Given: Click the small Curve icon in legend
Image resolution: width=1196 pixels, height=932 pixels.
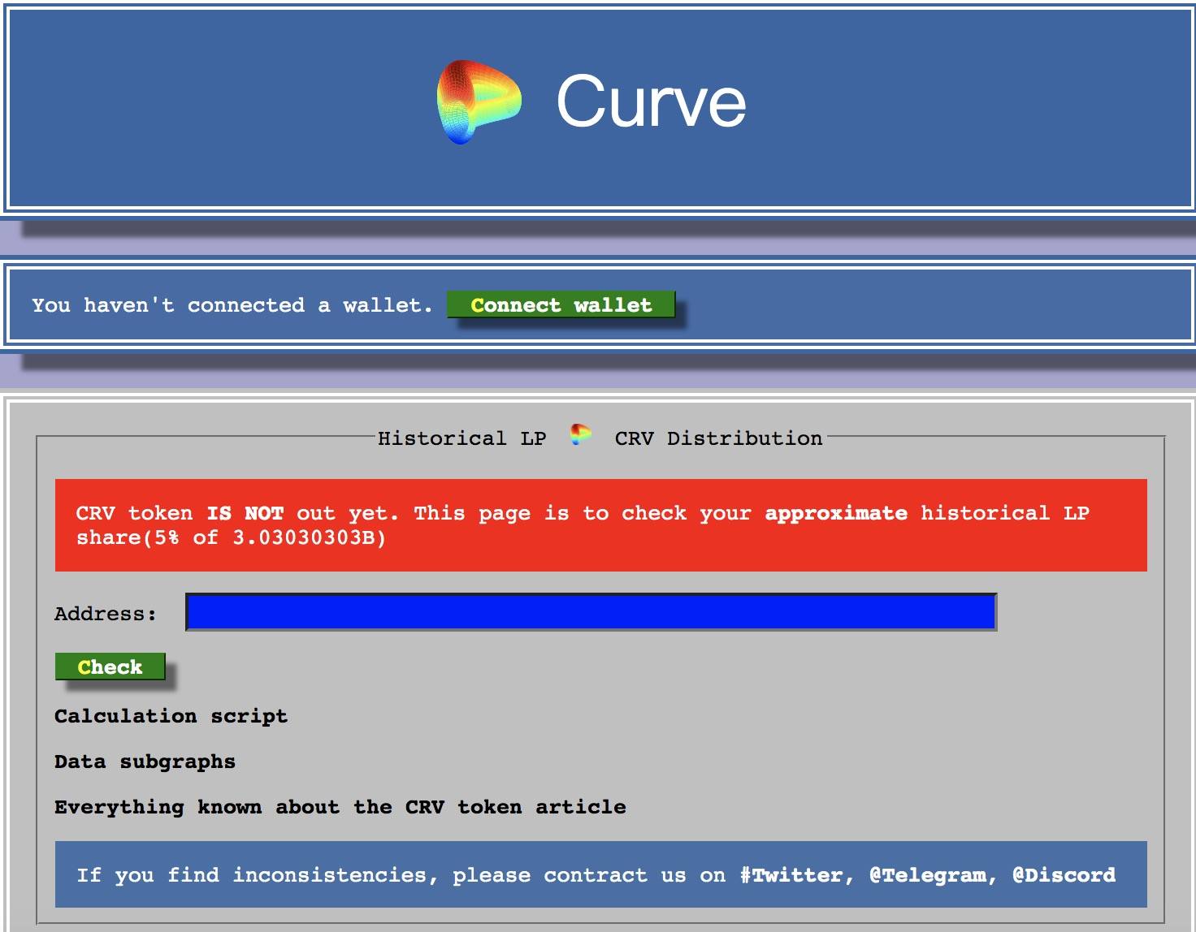Looking at the screenshot, I should 580,435.
